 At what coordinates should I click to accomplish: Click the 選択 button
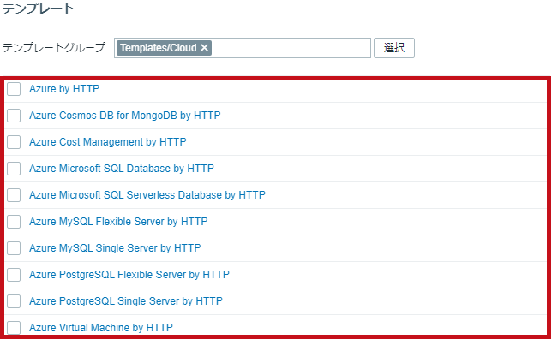[x=394, y=48]
